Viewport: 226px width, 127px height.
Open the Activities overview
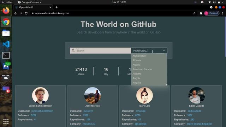click(7, 2)
